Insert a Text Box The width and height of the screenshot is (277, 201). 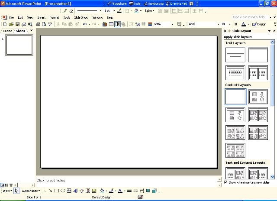pyautogui.click(x=69, y=191)
